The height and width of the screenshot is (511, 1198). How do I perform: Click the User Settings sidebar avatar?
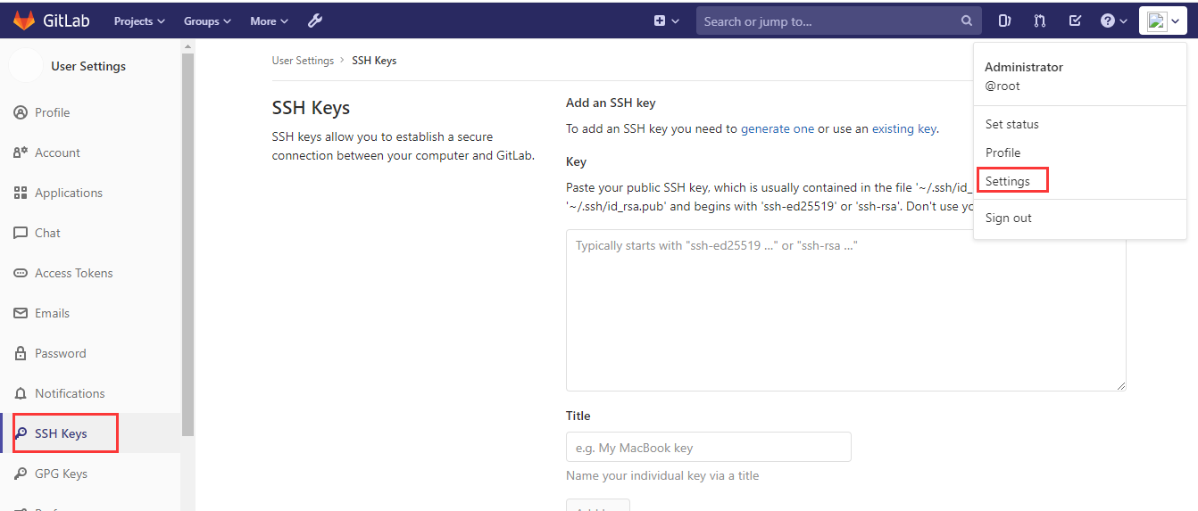[x=26, y=66]
